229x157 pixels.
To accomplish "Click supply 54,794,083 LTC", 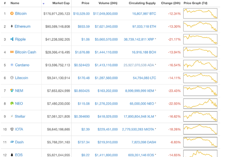I will [144, 78].
